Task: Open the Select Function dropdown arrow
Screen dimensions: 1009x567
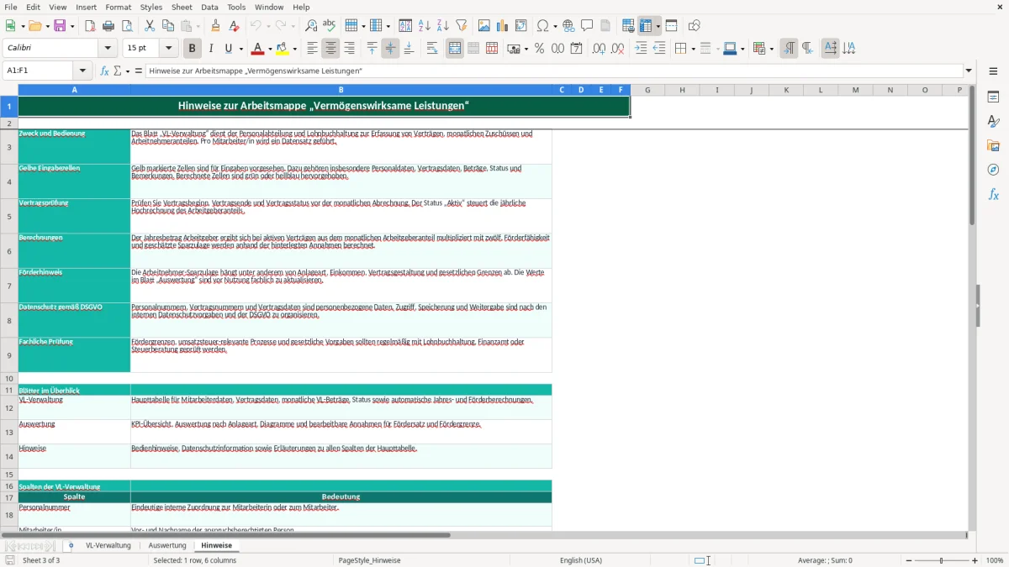Action: (128, 71)
